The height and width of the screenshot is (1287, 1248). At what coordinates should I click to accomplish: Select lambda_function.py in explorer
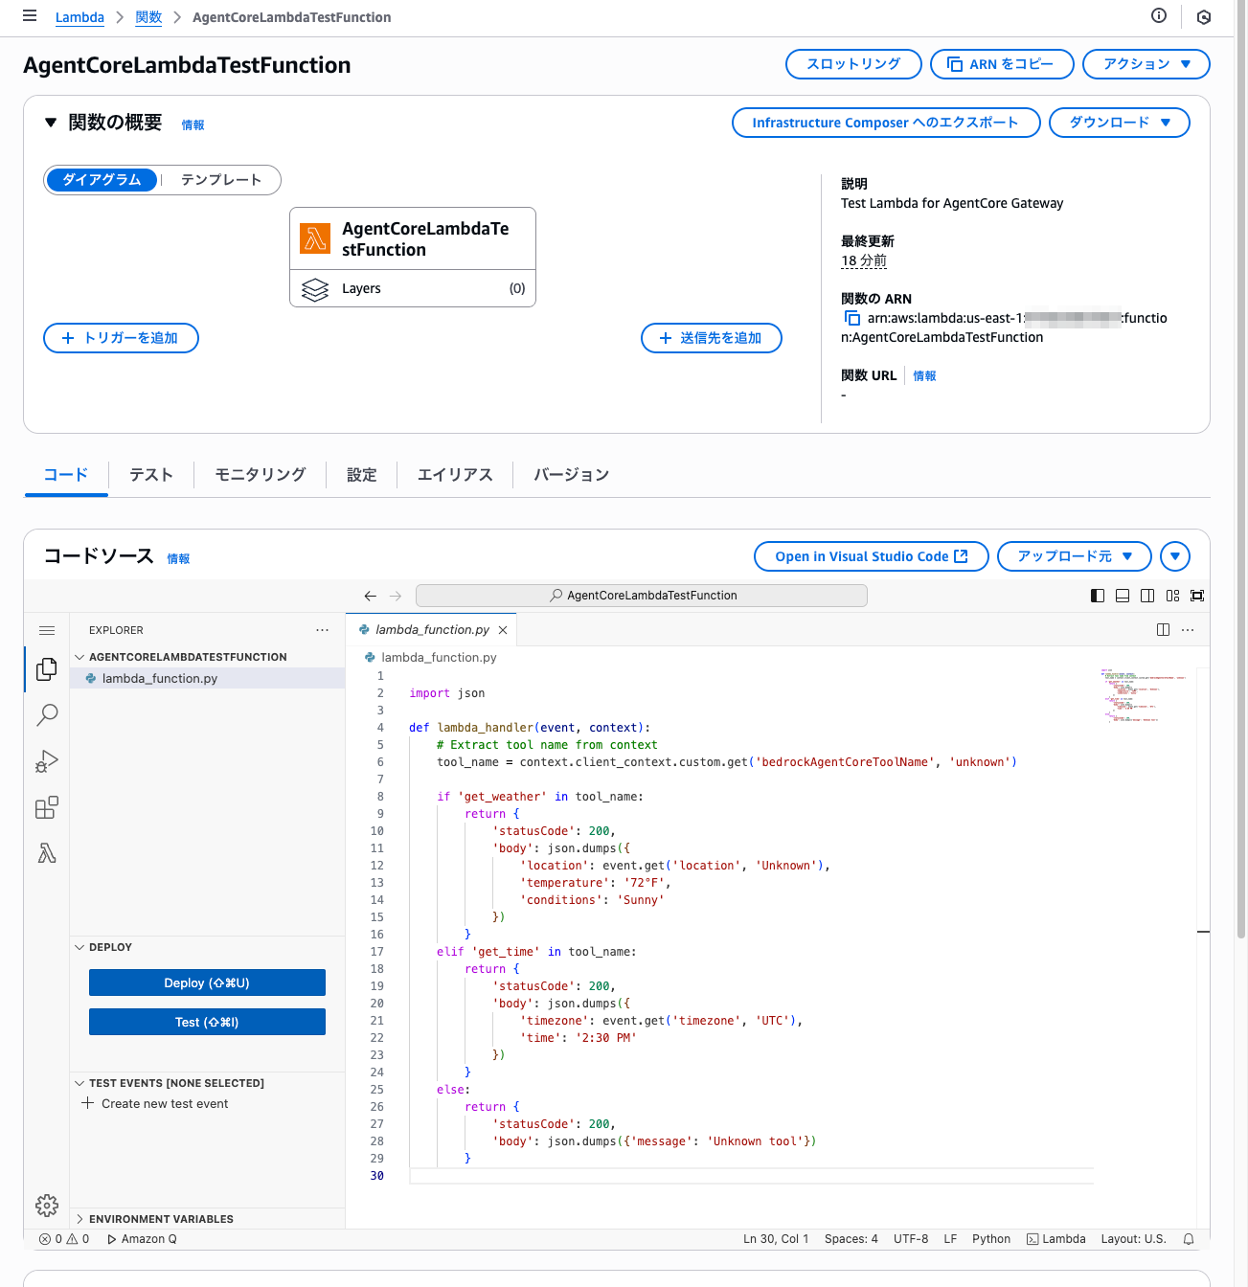pos(207,678)
